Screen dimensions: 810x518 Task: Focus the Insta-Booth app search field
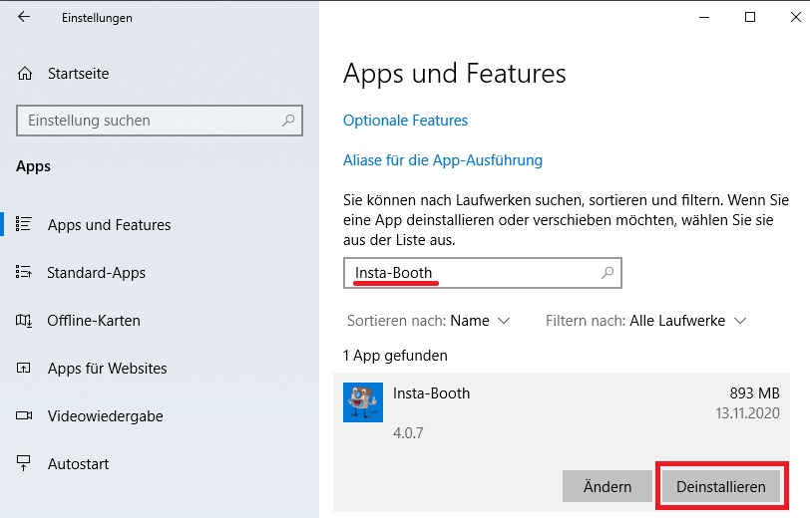(483, 273)
